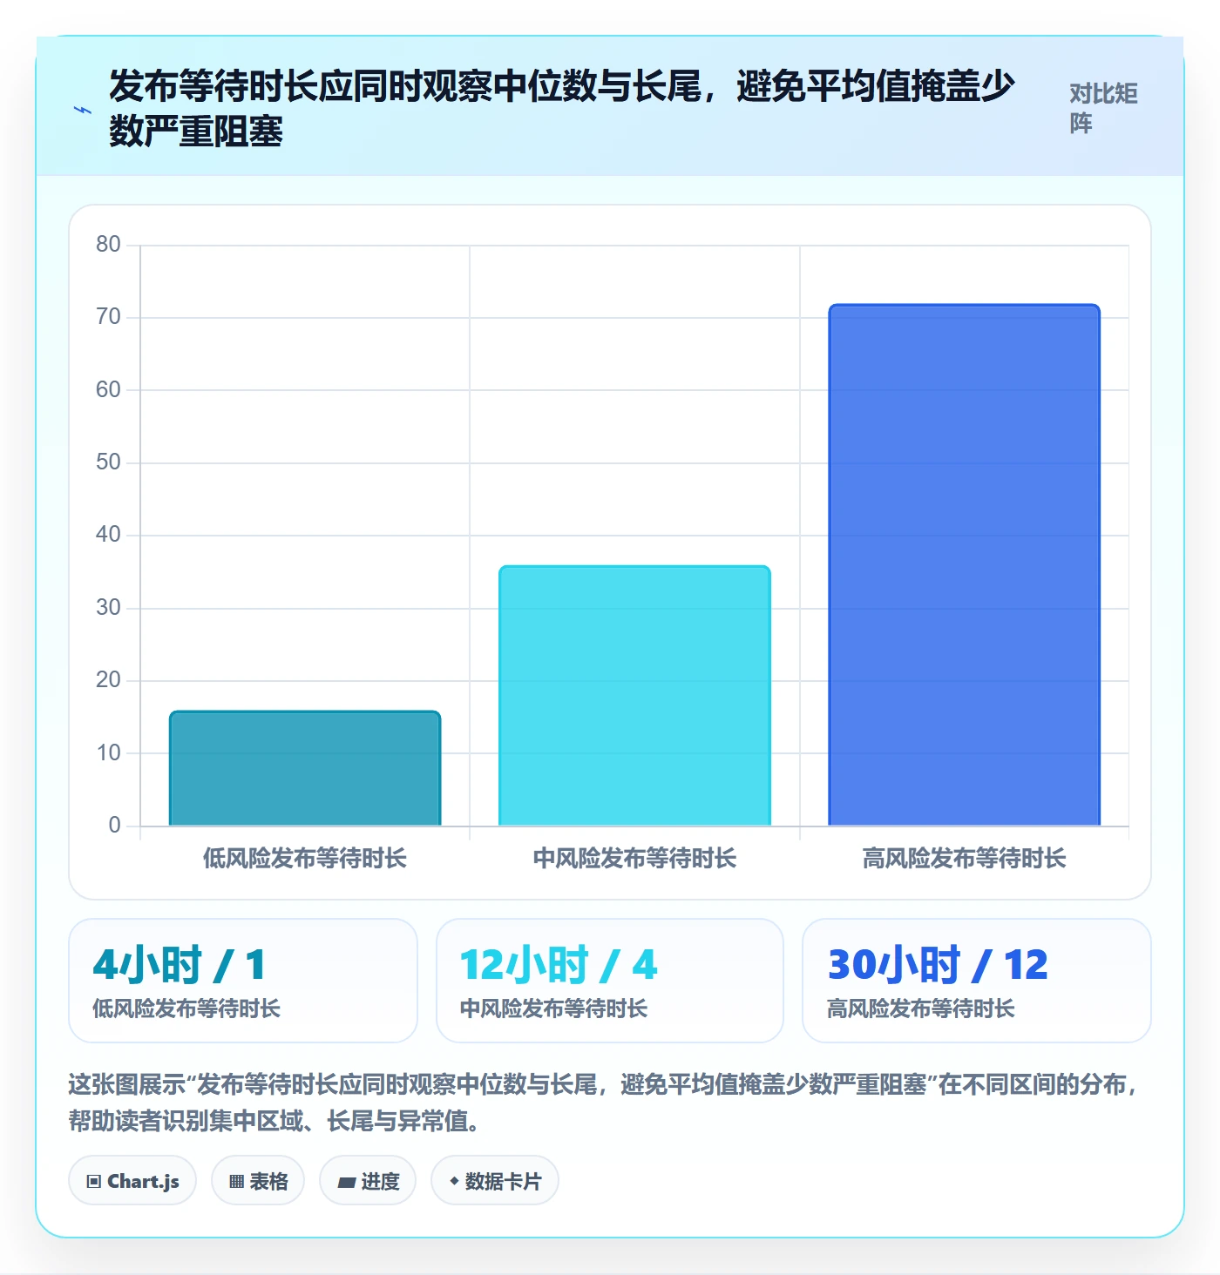The height and width of the screenshot is (1275, 1220).
Task: Open the 4小时 / 1 data card
Action: coord(243,981)
